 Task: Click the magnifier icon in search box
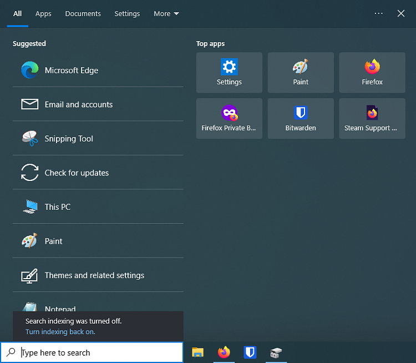click(11, 352)
